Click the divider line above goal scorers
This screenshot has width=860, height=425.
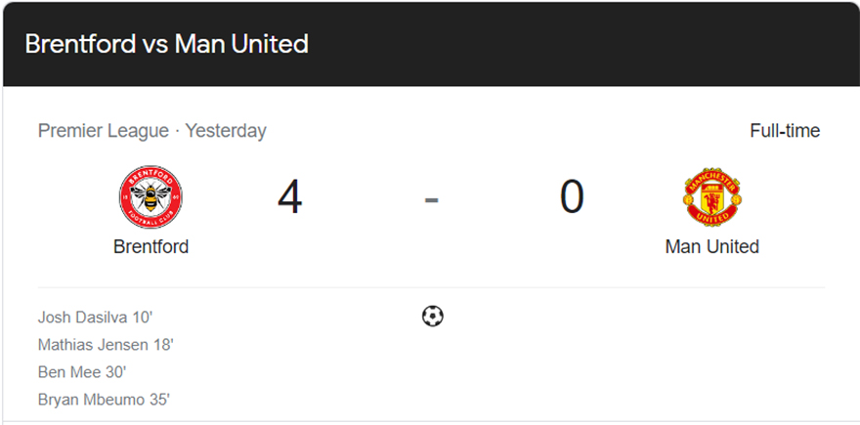(x=431, y=287)
